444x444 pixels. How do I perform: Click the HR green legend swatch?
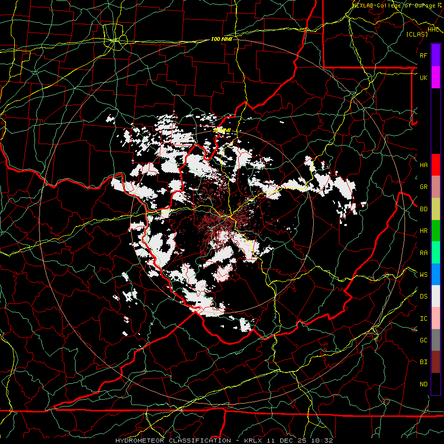[x=436, y=230]
